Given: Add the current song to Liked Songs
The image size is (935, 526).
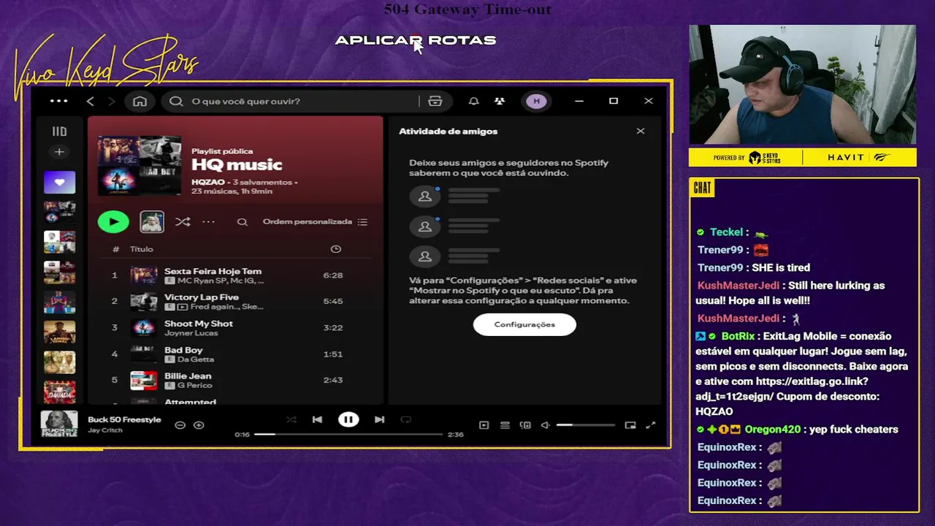Looking at the screenshot, I should pyautogui.click(x=199, y=424).
